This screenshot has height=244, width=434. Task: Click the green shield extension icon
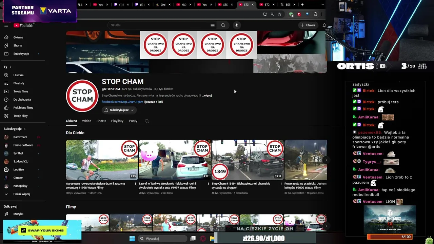pos(291,14)
